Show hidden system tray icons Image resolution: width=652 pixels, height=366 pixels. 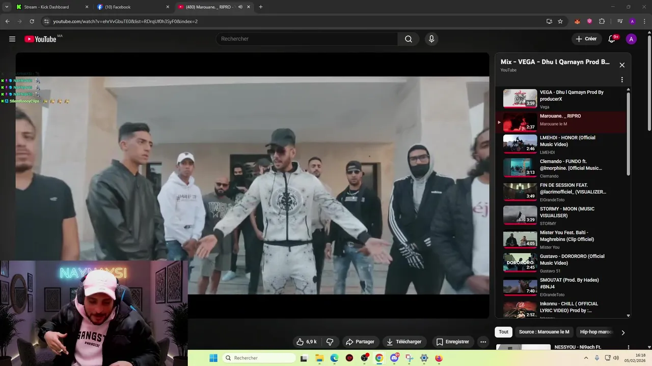click(586, 358)
